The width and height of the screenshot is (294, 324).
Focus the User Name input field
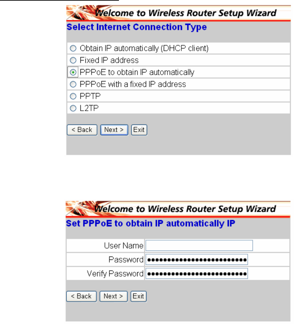(199, 246)
